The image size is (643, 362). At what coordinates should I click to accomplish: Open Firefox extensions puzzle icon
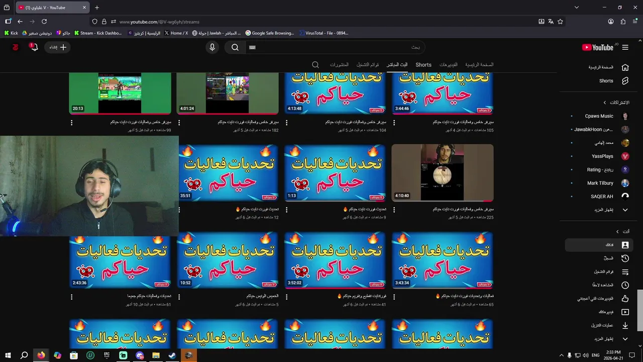pos(623,22)
